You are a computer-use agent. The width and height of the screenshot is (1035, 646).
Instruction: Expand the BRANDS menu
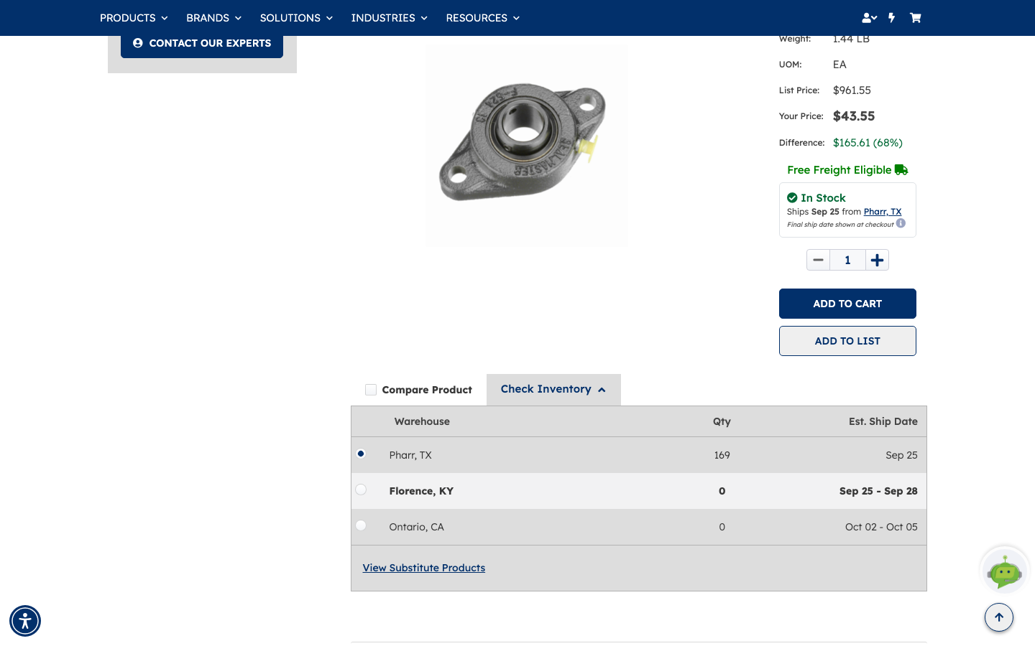213,18
